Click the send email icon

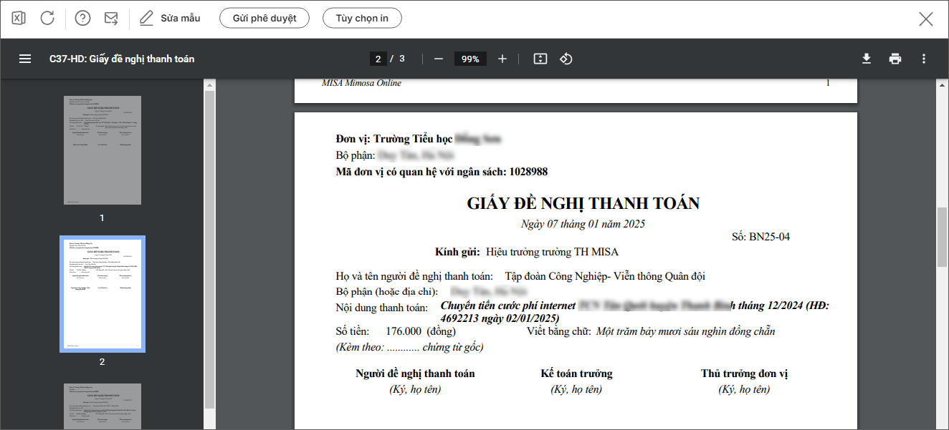(111, 18)
